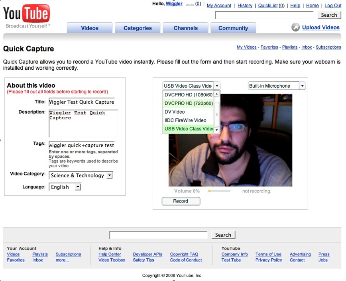
Task: Click the inbox envelope icon beside Wiggler
Action: click(190, 4)
